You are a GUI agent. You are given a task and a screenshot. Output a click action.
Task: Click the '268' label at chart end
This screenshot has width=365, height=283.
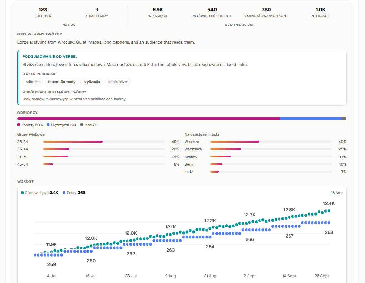click(329, 232)
